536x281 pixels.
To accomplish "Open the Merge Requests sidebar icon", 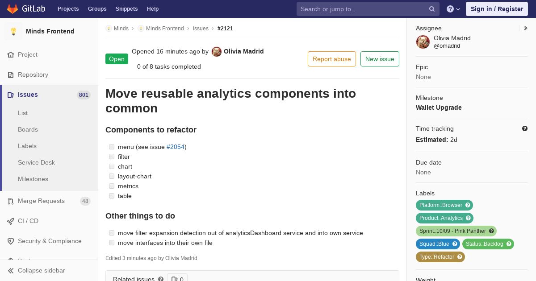I will pyautogui.click(x=11, y=201).
